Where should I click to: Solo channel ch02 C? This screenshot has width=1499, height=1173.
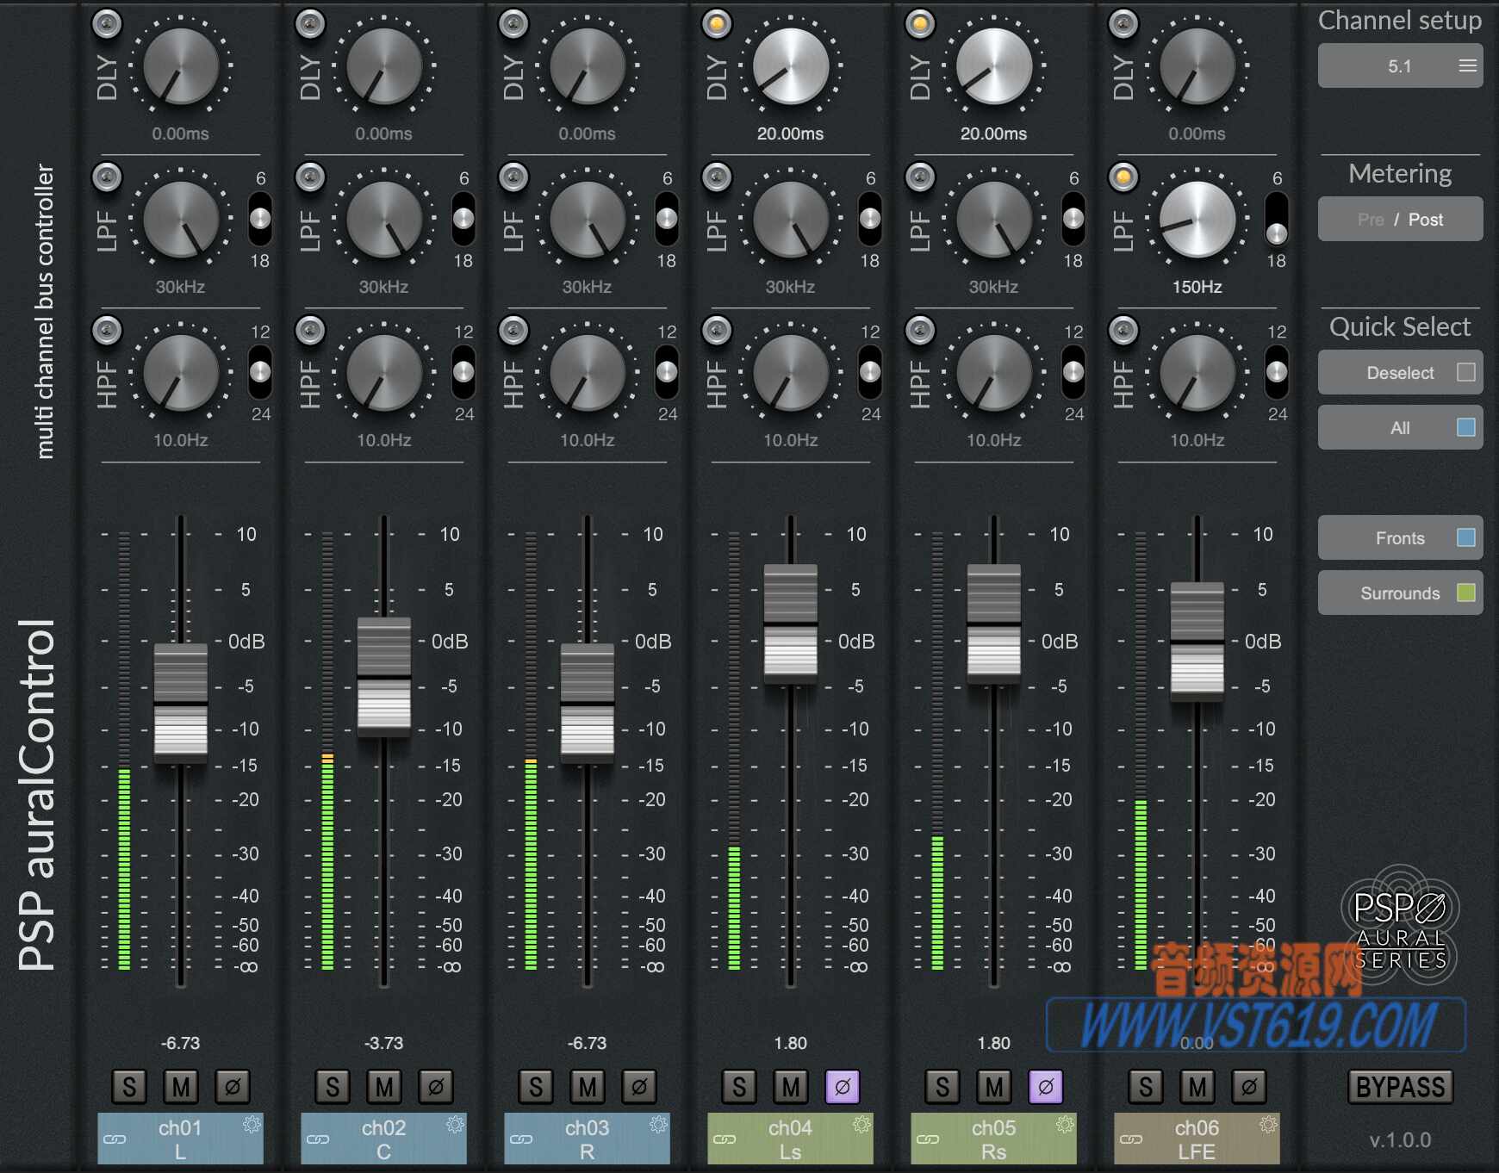click(x=333, y=1087)
